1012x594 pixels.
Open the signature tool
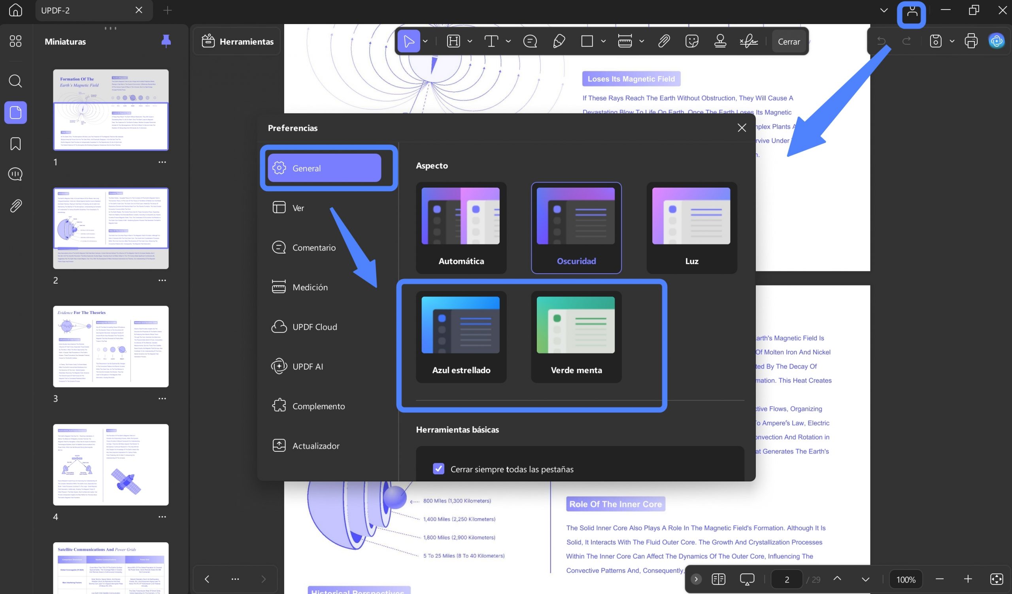pyautogui.click(x=749, y=41)
